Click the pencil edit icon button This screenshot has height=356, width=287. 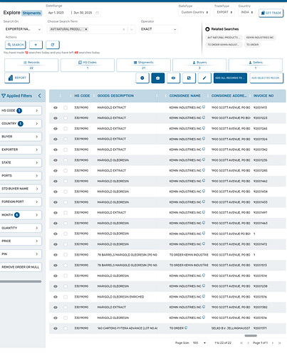204,78
